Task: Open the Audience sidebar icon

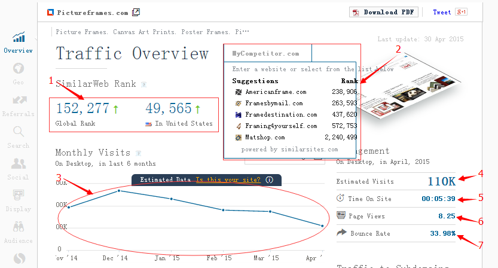Action: click(19, 227)
